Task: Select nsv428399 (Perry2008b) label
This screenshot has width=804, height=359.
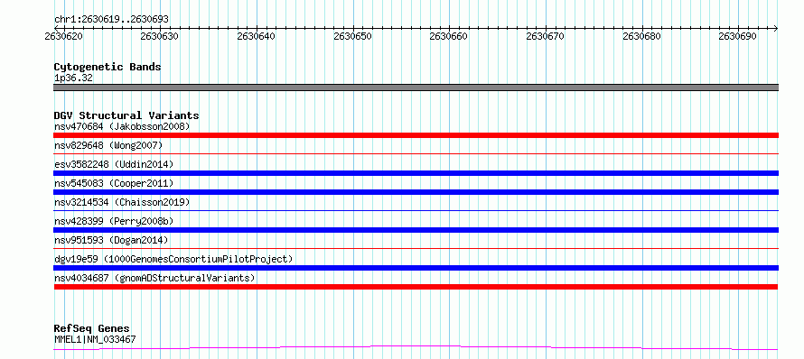Action: [x=114, y=221]
